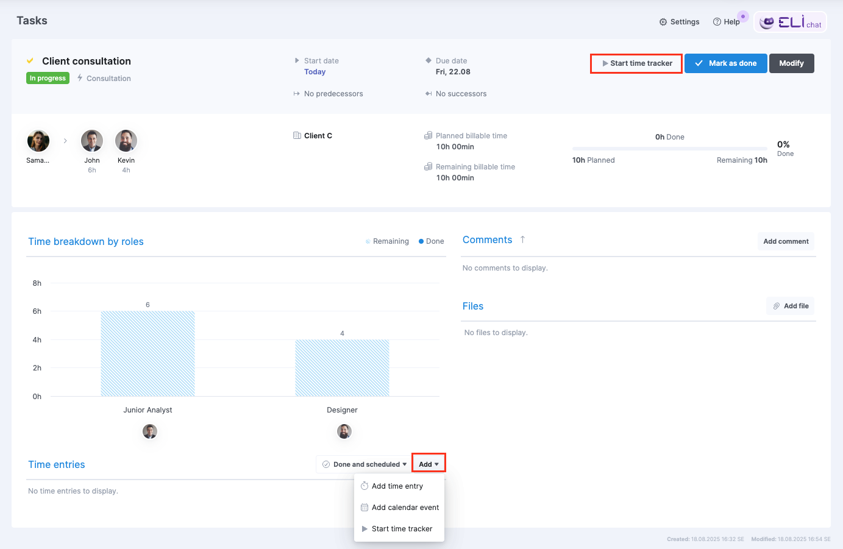Click the No successors arrow icon
Screen dimensions: 843x549
tap(429, 94)
